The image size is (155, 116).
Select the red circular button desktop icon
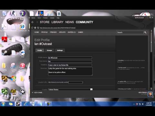(x=22, y=66)
